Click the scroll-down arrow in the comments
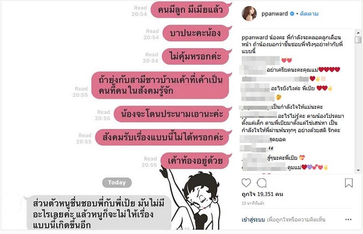This screenshot has width=363, height=234. (x=358, y=171)
